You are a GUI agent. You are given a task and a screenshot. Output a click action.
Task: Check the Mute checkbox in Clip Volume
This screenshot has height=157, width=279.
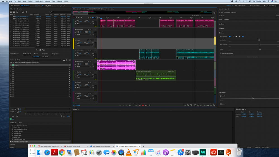tap(221, 104)
